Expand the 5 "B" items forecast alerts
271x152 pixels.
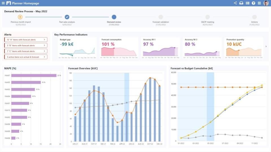26,45
